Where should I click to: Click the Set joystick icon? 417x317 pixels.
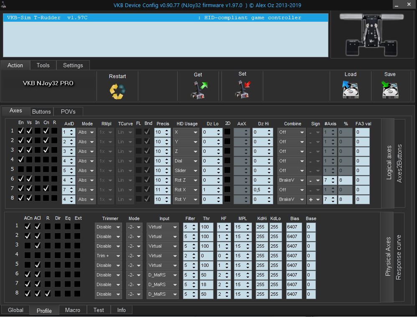coord(243,90)
